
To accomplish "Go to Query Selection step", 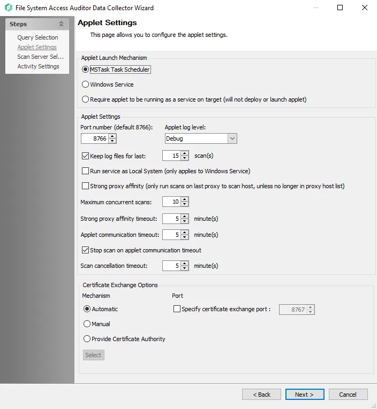I will [x=37, y=37].
